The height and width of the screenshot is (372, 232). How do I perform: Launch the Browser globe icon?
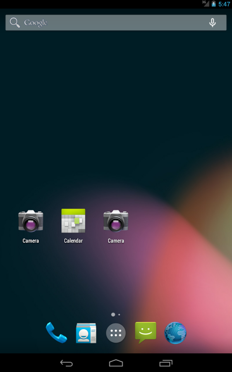click(x=175, y=333)
